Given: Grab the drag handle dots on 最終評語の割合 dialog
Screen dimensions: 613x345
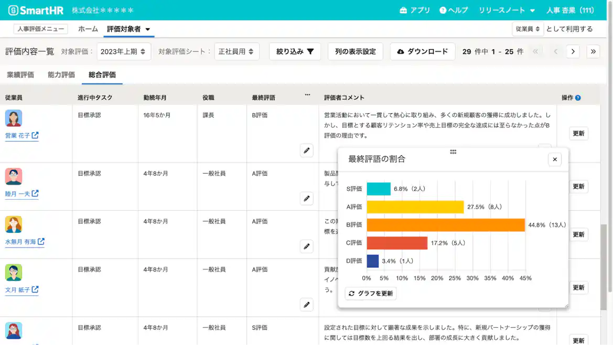Looking at the screenshot, I should click(x=453, y=152).
